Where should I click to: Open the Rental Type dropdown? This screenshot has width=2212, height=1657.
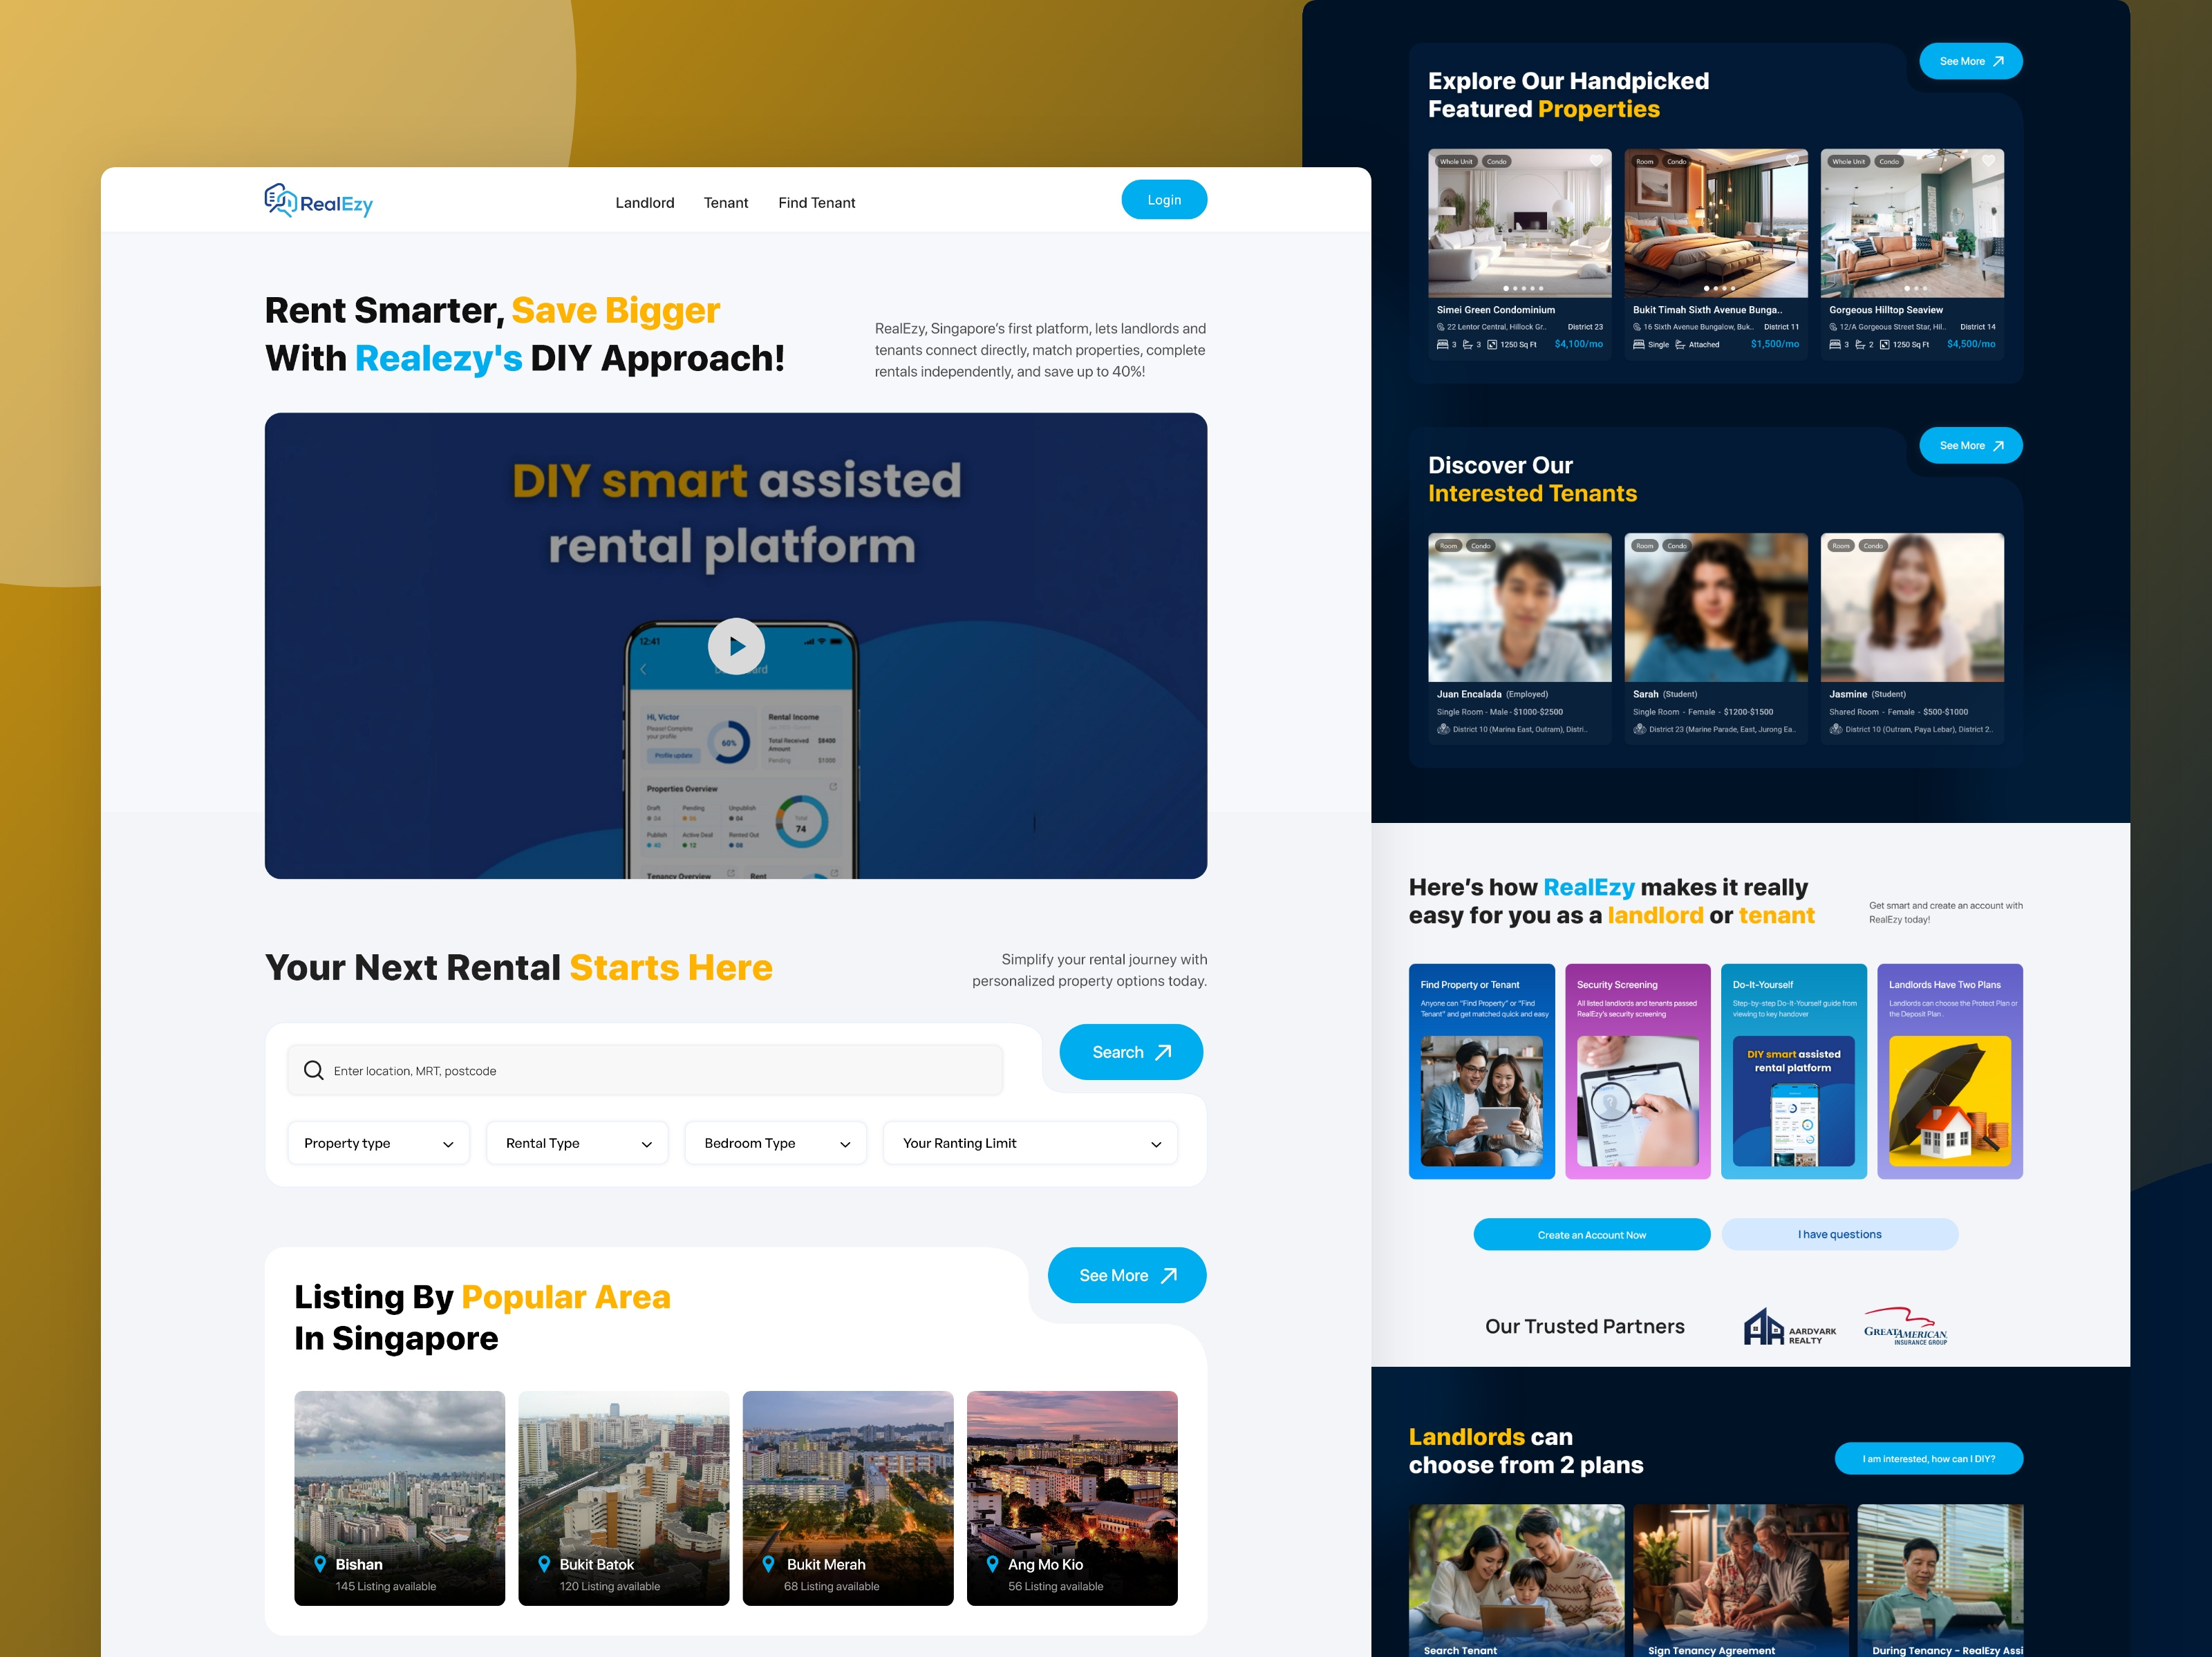(x=577, y=1144)
